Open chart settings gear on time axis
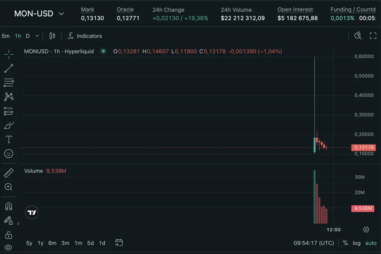This screenshot has height=254, width=381. pyautogui.click(x=366, y=229)
